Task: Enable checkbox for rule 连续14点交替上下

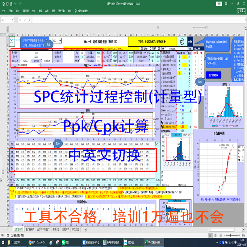Action: click(x=189, y=77)
